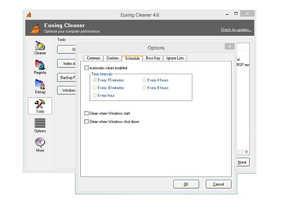Click the Eusing Cleaner title bar icon
The height and width of the screenshot is (213, 285).
pyautogui.click(x=28, y=14)
